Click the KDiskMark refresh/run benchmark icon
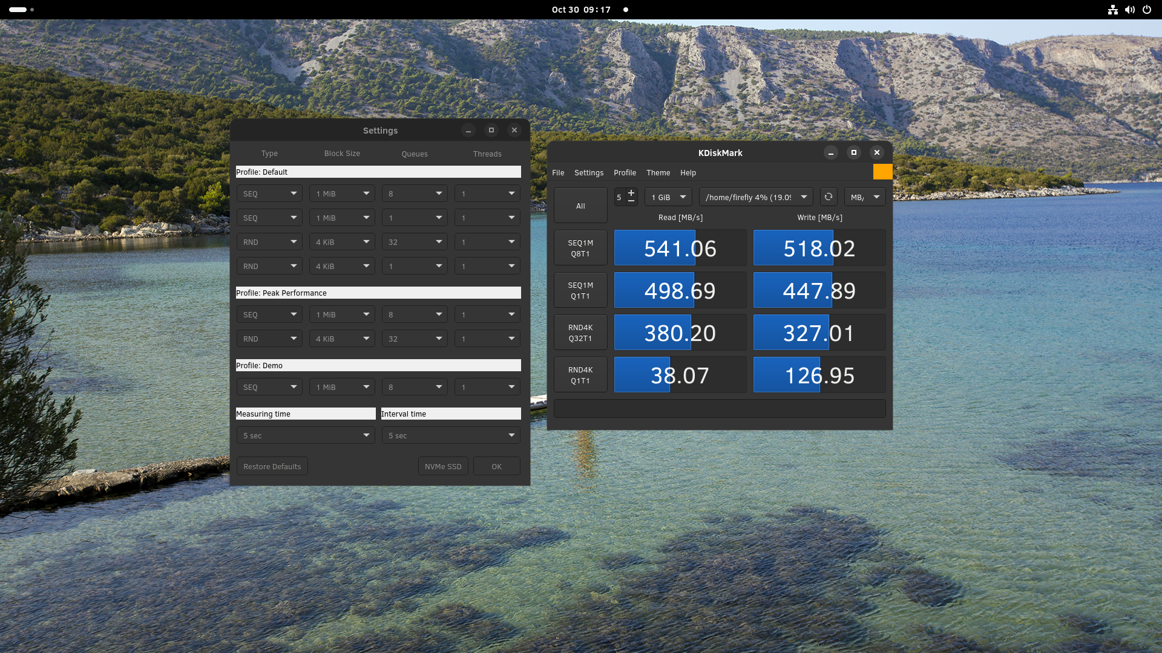This screenshot has width=1162, height=653. coord(827,197)
